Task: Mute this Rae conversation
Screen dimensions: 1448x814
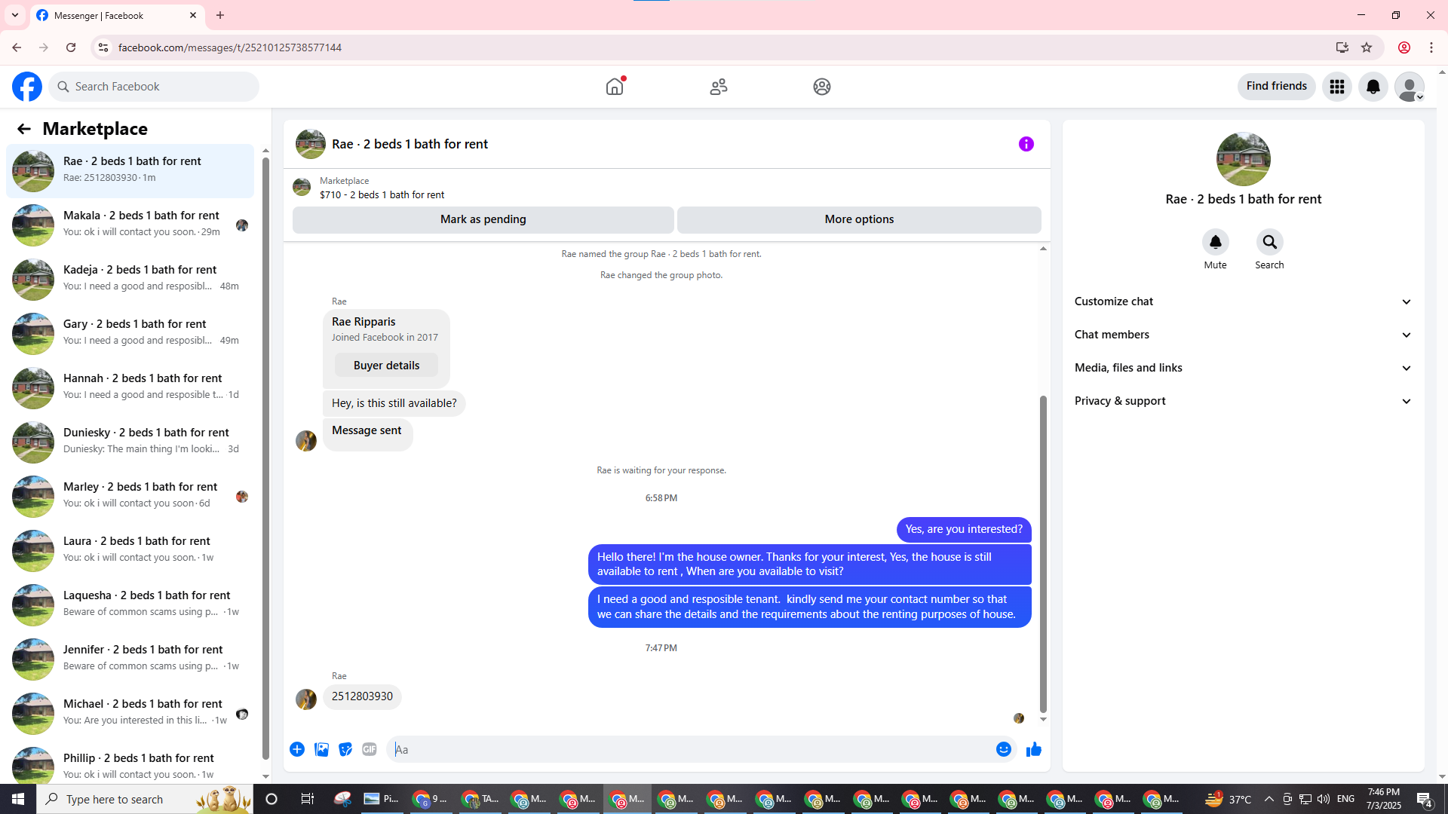Action: [1215, 243]
